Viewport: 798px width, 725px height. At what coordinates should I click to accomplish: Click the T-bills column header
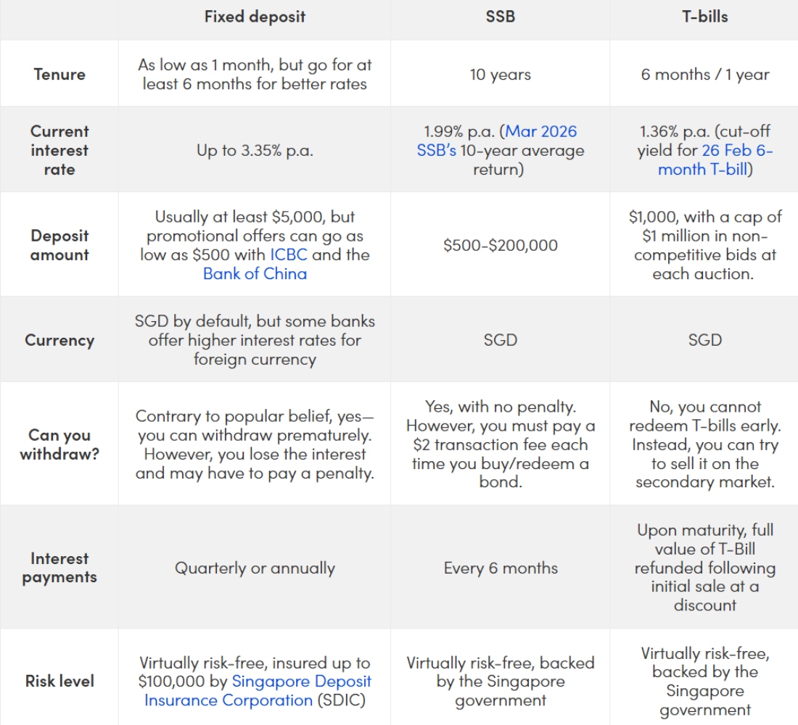tap(704, 17)
